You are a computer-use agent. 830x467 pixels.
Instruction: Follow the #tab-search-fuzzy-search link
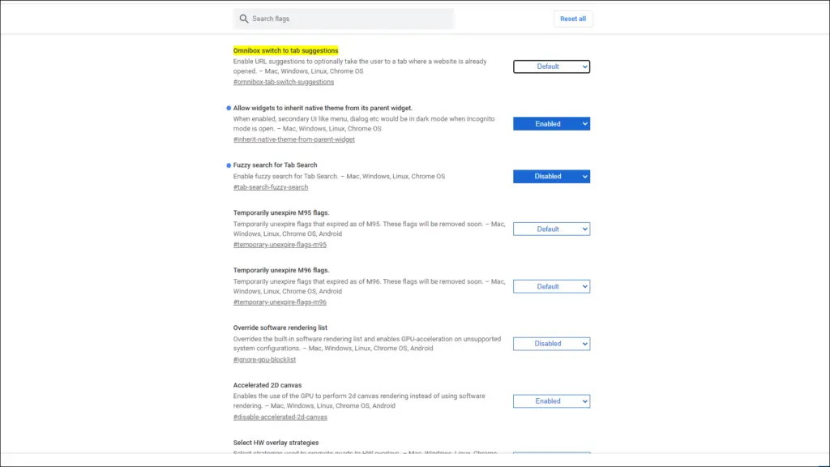[271, 187]
